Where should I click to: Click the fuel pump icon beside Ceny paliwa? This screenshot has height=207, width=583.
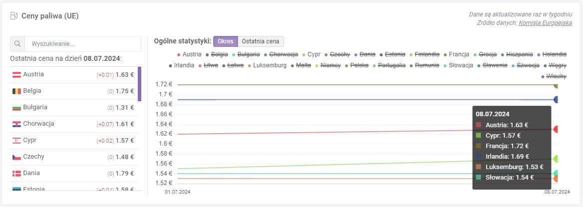pos(14,16)
